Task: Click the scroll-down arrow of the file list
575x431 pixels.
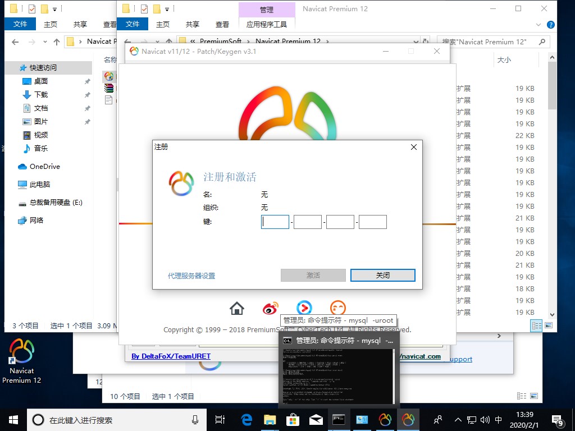Action: (x=553, y=315)
